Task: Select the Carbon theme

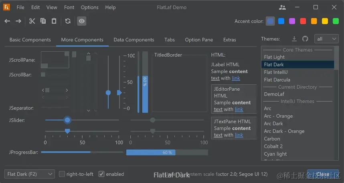Action: tap(298, 139)
